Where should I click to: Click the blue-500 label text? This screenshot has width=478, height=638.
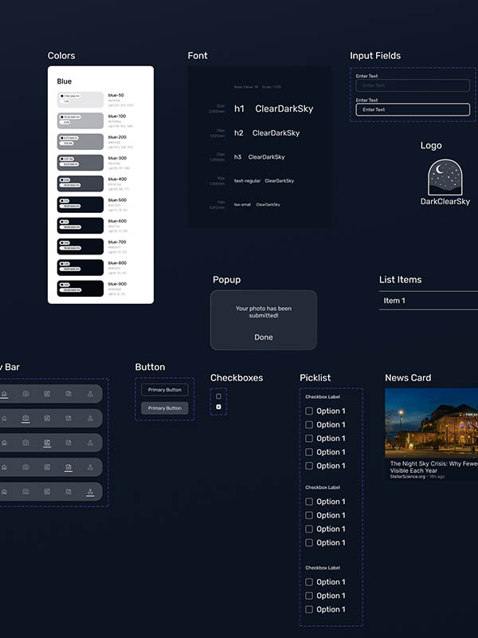[x=117, y=200]
